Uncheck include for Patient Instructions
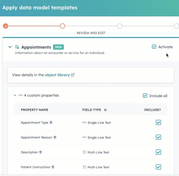 tap(158, 167)
